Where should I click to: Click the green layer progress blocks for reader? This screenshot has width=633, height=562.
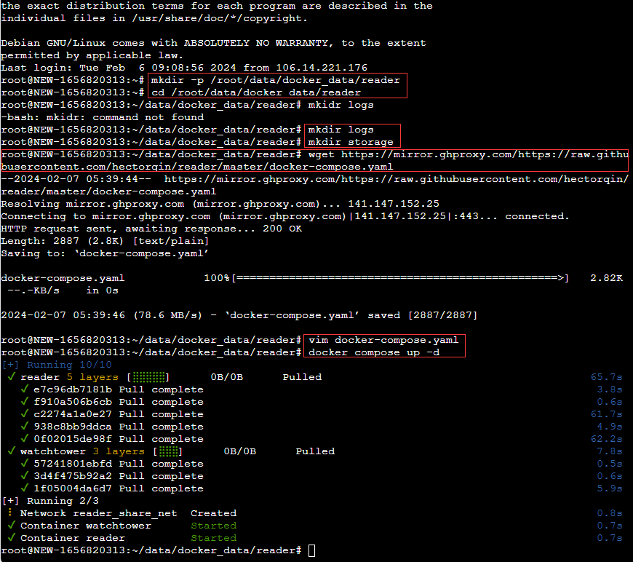[x=148, y=377]
